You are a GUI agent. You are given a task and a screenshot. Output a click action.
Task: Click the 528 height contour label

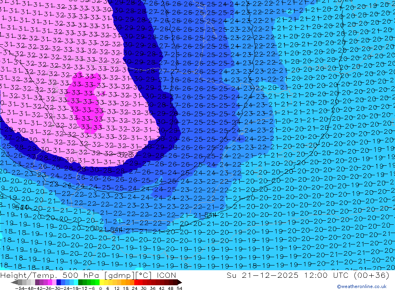pyautogui.click(x=126, y=155)
